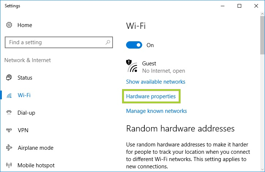Click the Dial-up phone icon
The width and height of the screenshot is (265, 172).
(9, 112)
